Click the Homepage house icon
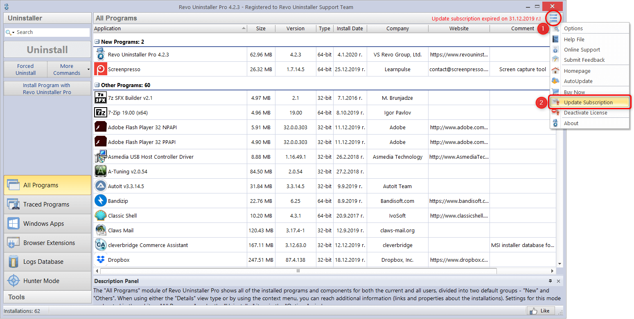Viewport: 634px width, 319px height. pyautogui.click(x=555, y=71)
